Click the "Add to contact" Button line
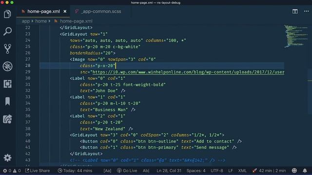 (161, 141)
